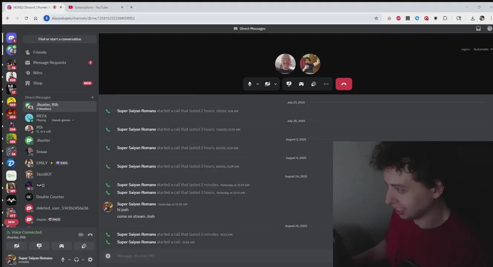Open camera options arrow in call bar
Image resolution: width=493 pixels, height=267 pixels.
click(x=276, y=84)
